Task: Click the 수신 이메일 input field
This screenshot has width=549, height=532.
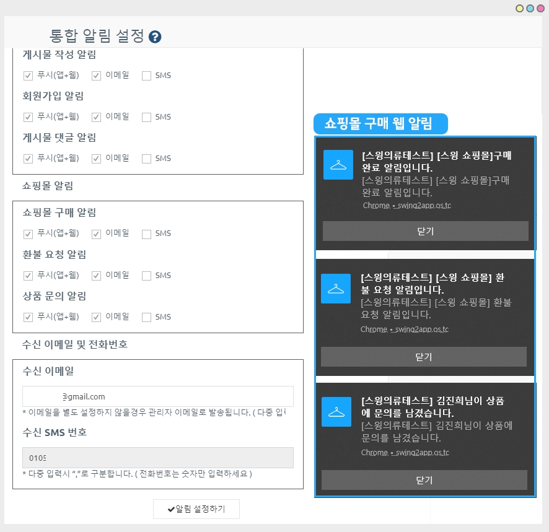Action: pyautogui.click(x=157, y=396)
